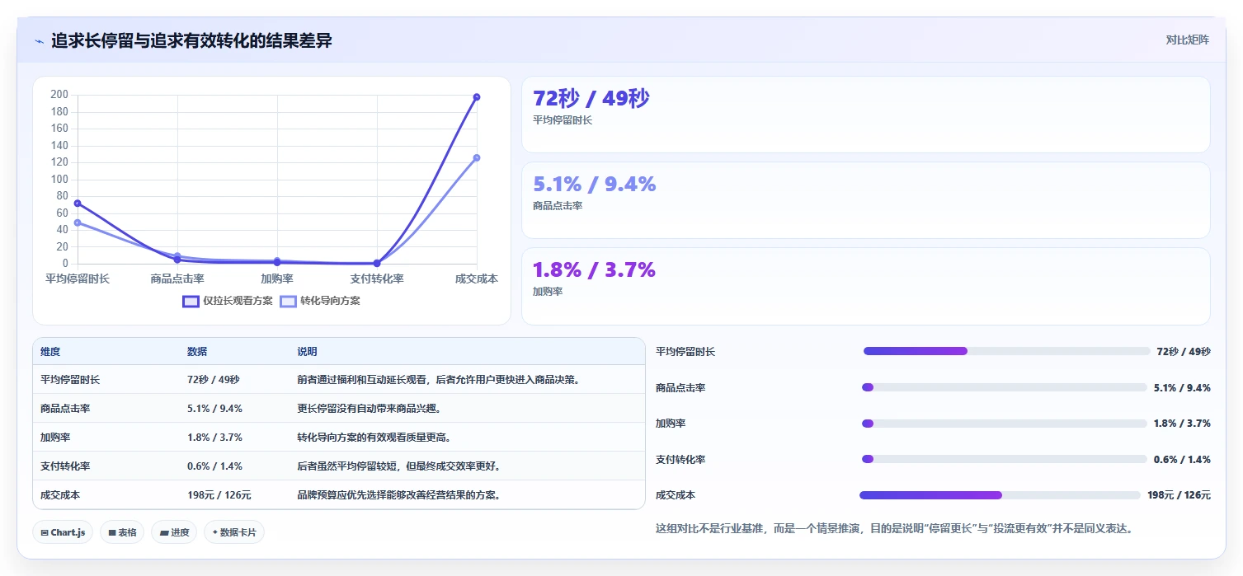Click the 对比矩阵 label in the header

click(1188, 40)
